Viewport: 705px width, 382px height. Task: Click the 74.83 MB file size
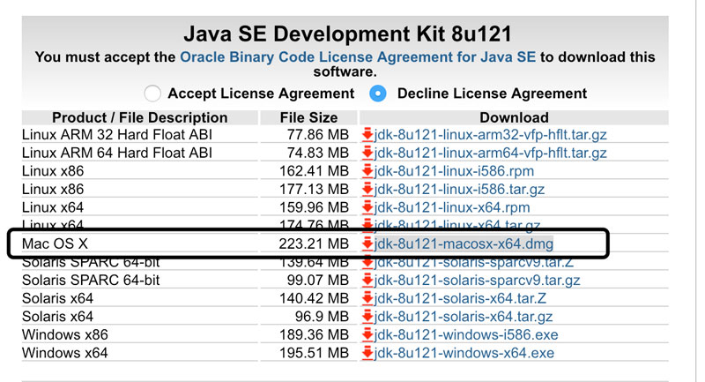[318, 153]
